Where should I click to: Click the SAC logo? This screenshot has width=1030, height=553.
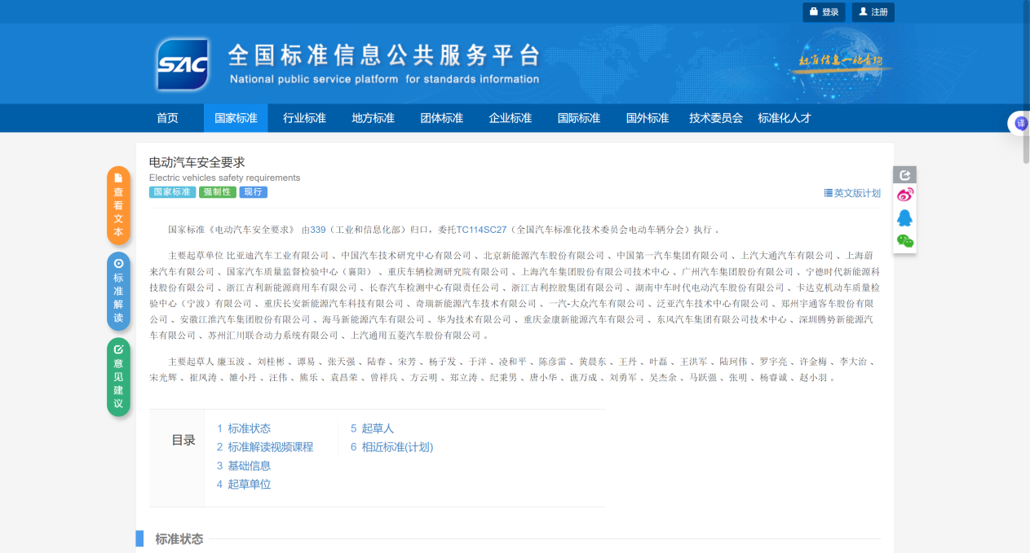183,65
